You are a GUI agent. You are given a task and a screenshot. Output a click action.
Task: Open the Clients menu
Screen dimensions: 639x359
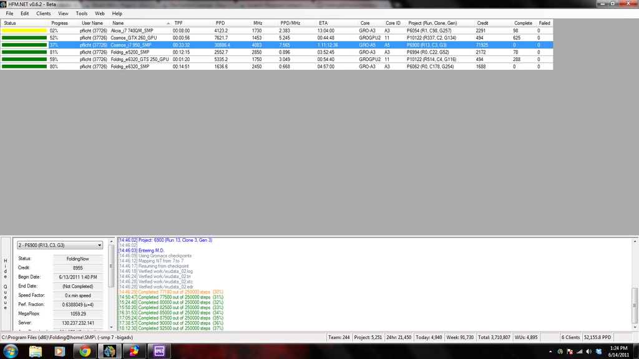click(x=43, y=14)
